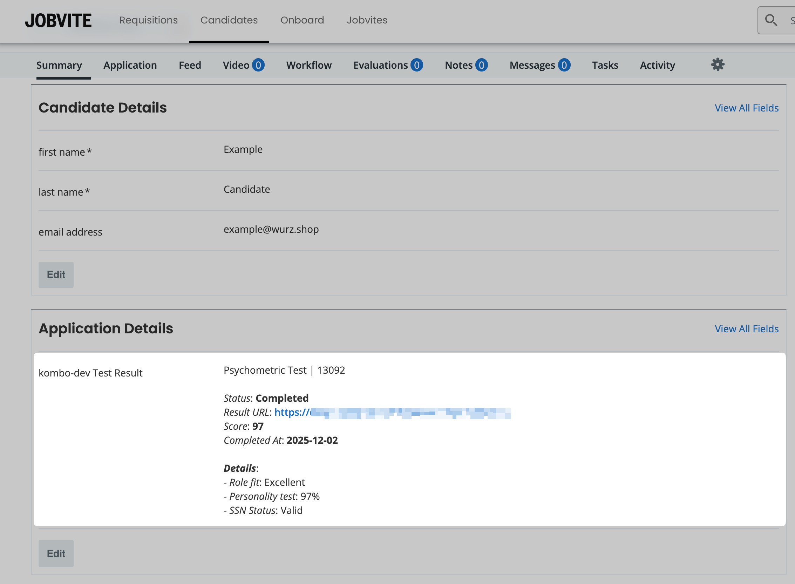Go to the Onboard section
The height and width of the screenshot is (584, 795).
tap(302, 20)
